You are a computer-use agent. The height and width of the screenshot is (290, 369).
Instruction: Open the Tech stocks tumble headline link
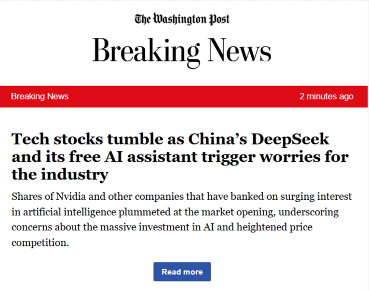click(x=180, y=157)
